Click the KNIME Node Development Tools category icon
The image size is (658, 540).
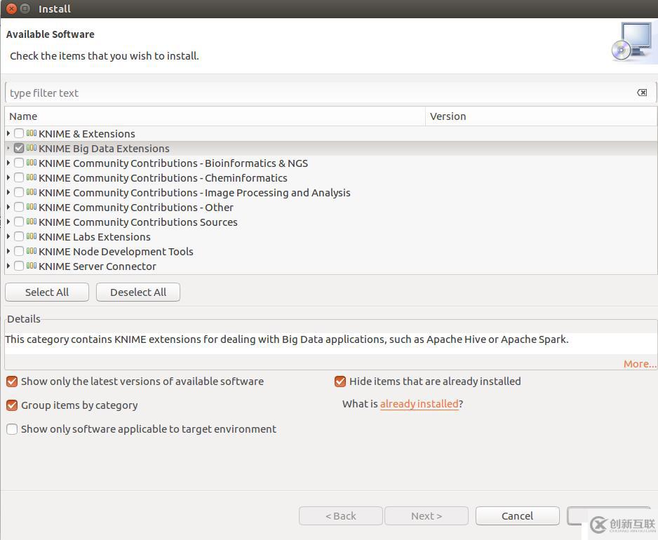point(32,251)
